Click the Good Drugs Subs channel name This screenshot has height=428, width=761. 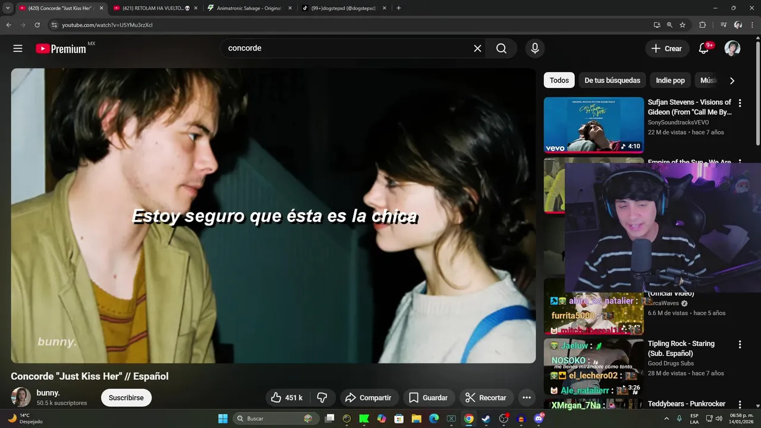click(671, 363)
